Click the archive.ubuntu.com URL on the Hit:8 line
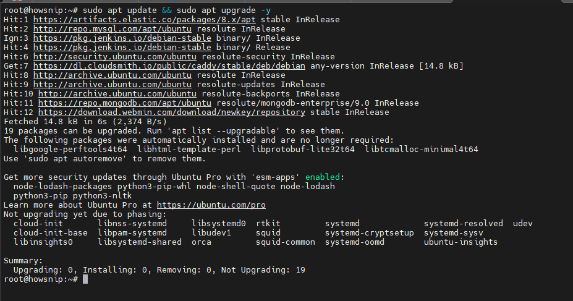The height and width of the screenshot is (301, 573). (x=112, y=75)
